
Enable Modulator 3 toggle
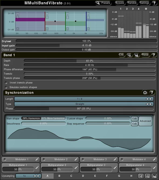tap(83, 159)
